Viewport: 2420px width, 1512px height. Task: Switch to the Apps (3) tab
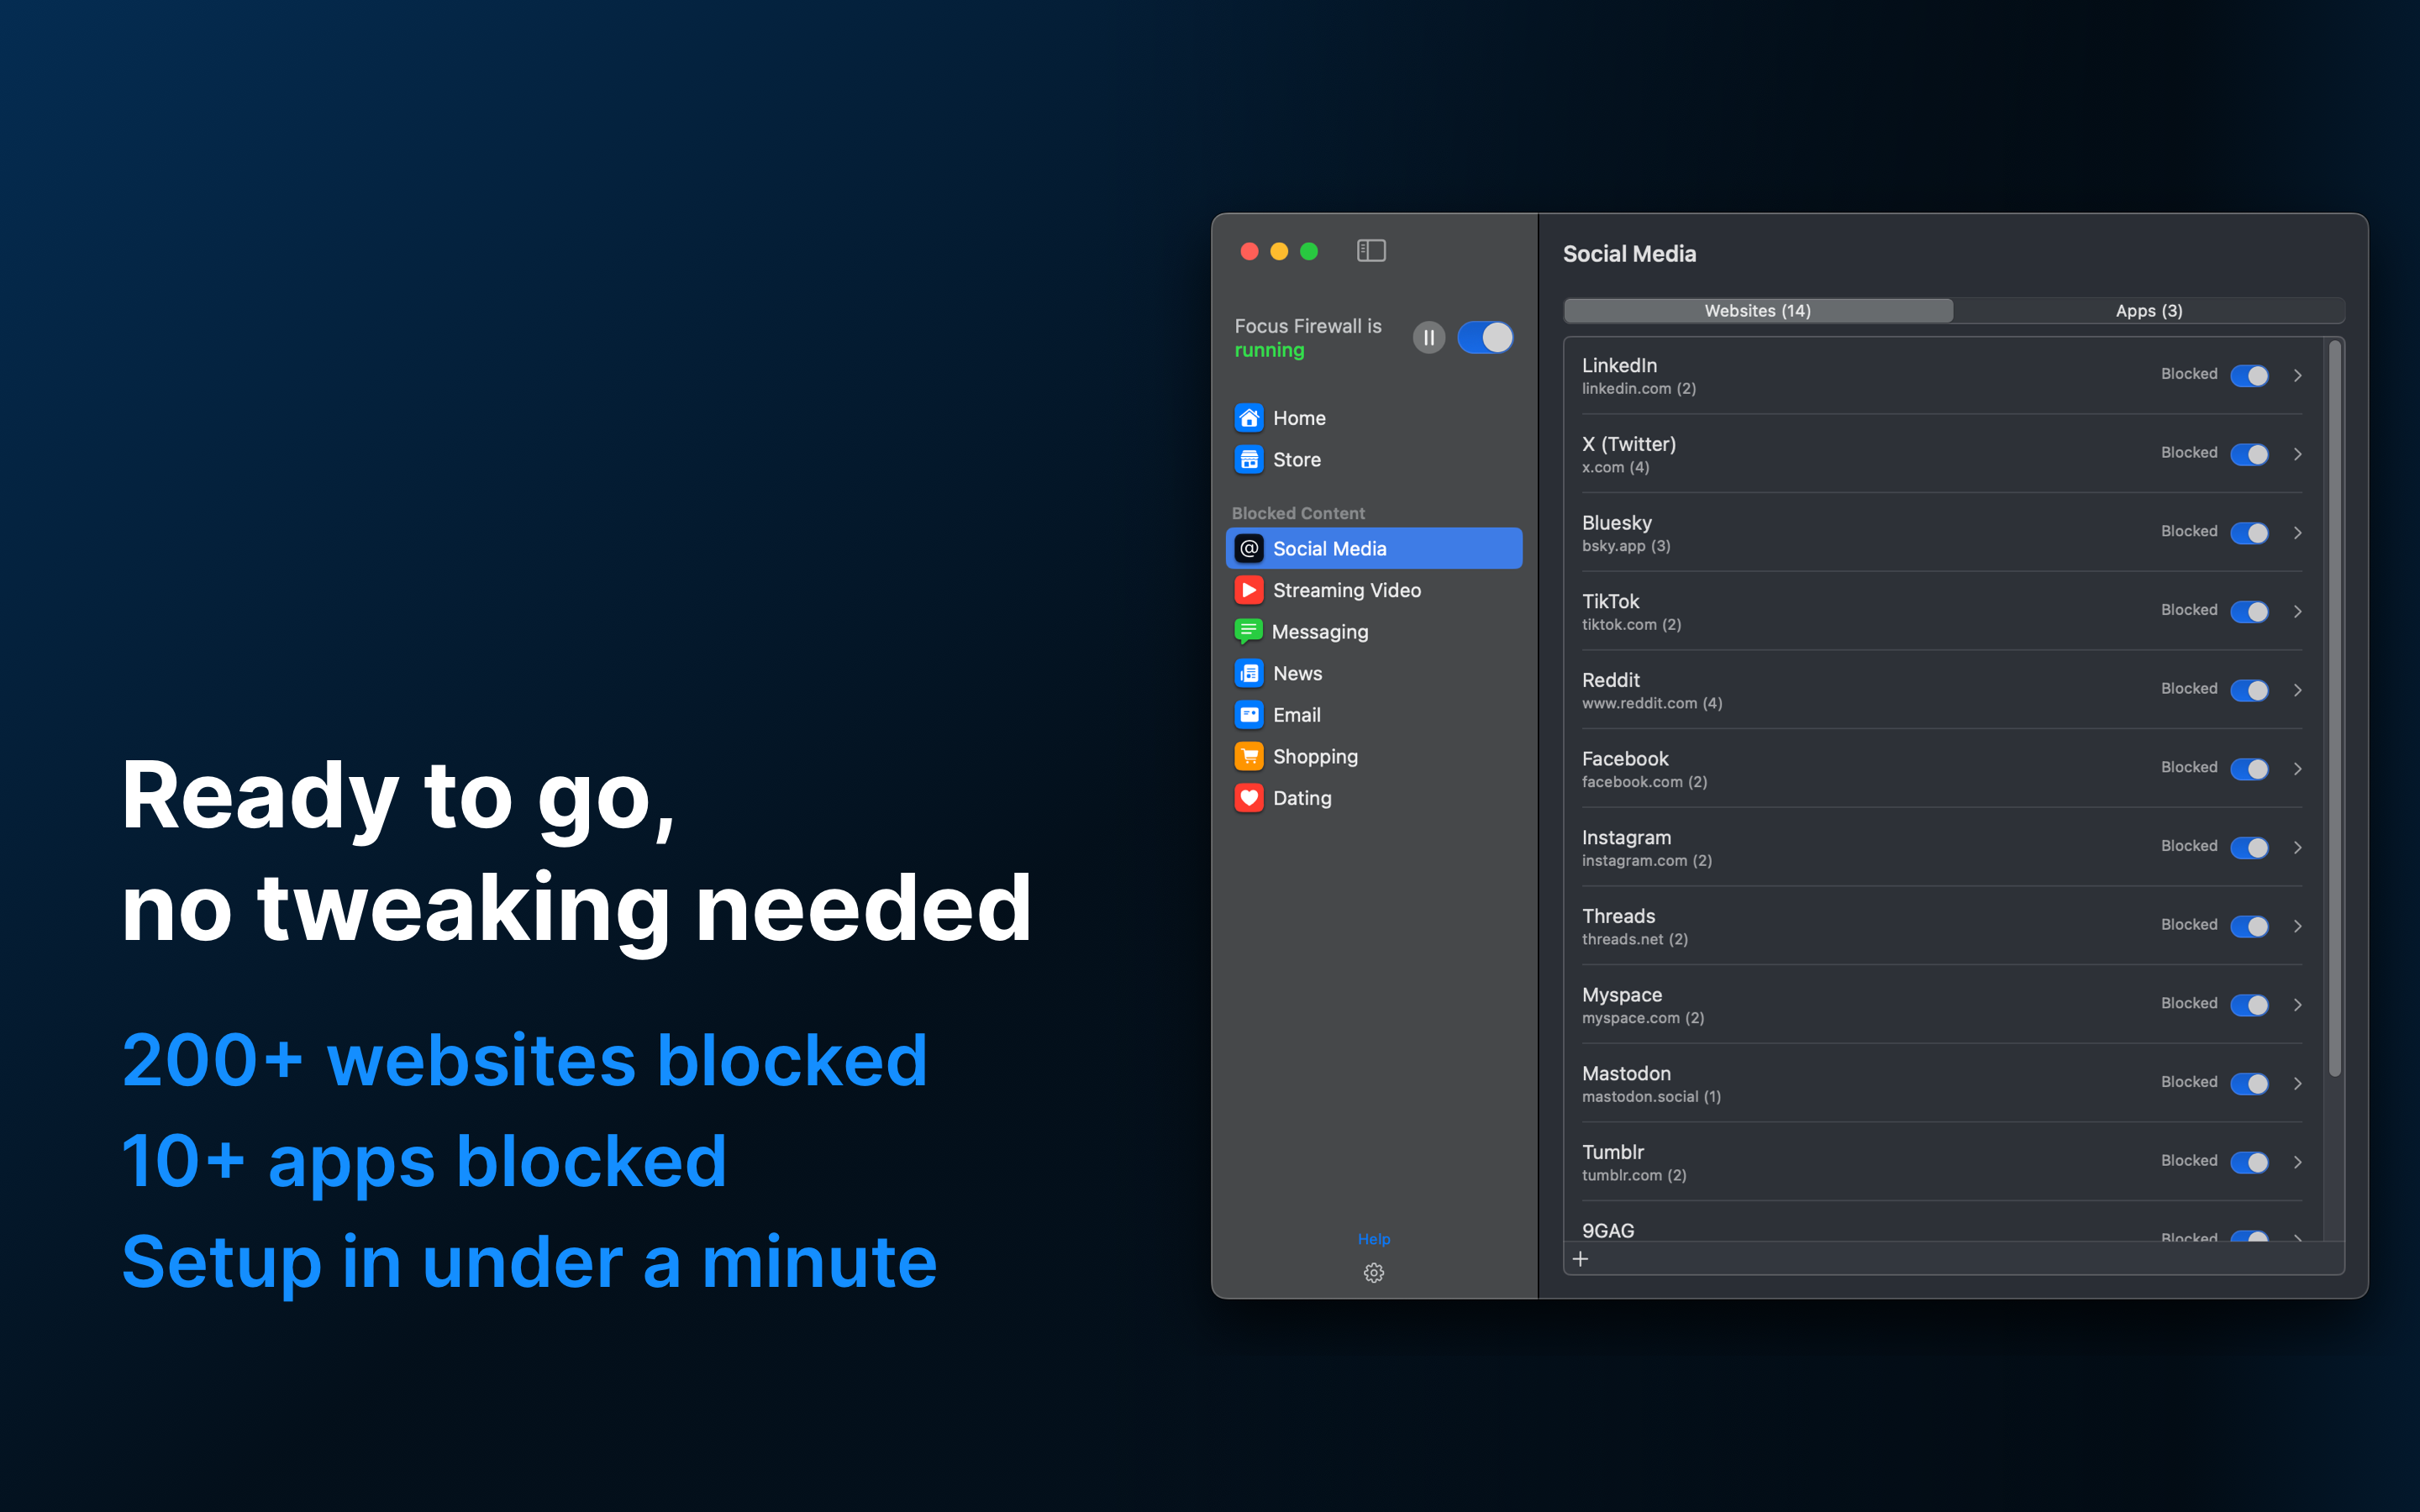[x=2148, y=311]
